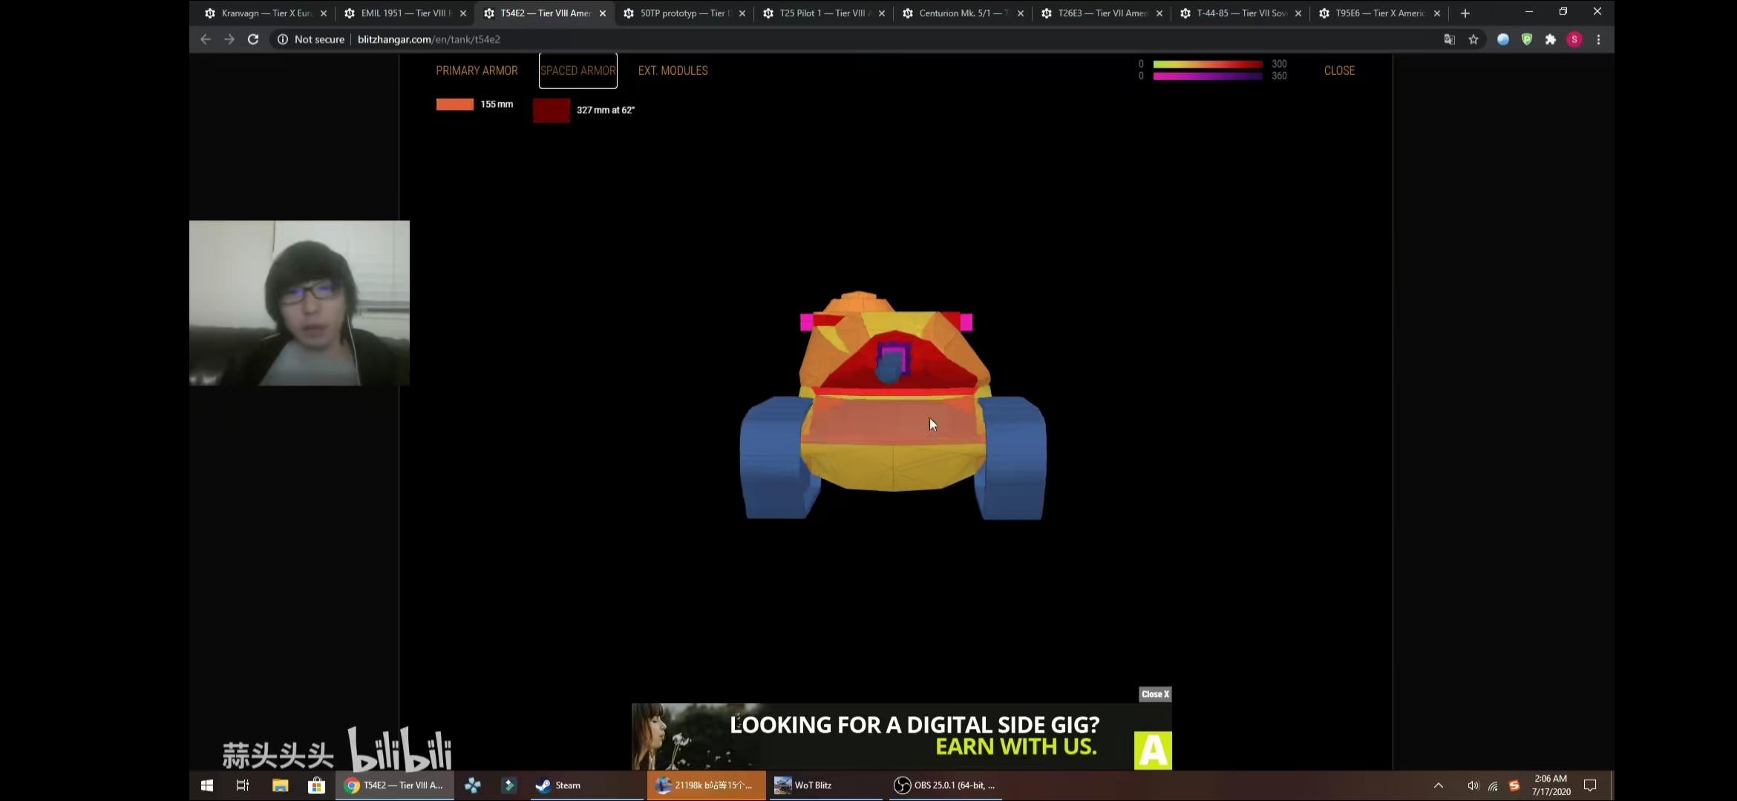
Task: Open the green shield extension
Action: (x=1527, y=39)
